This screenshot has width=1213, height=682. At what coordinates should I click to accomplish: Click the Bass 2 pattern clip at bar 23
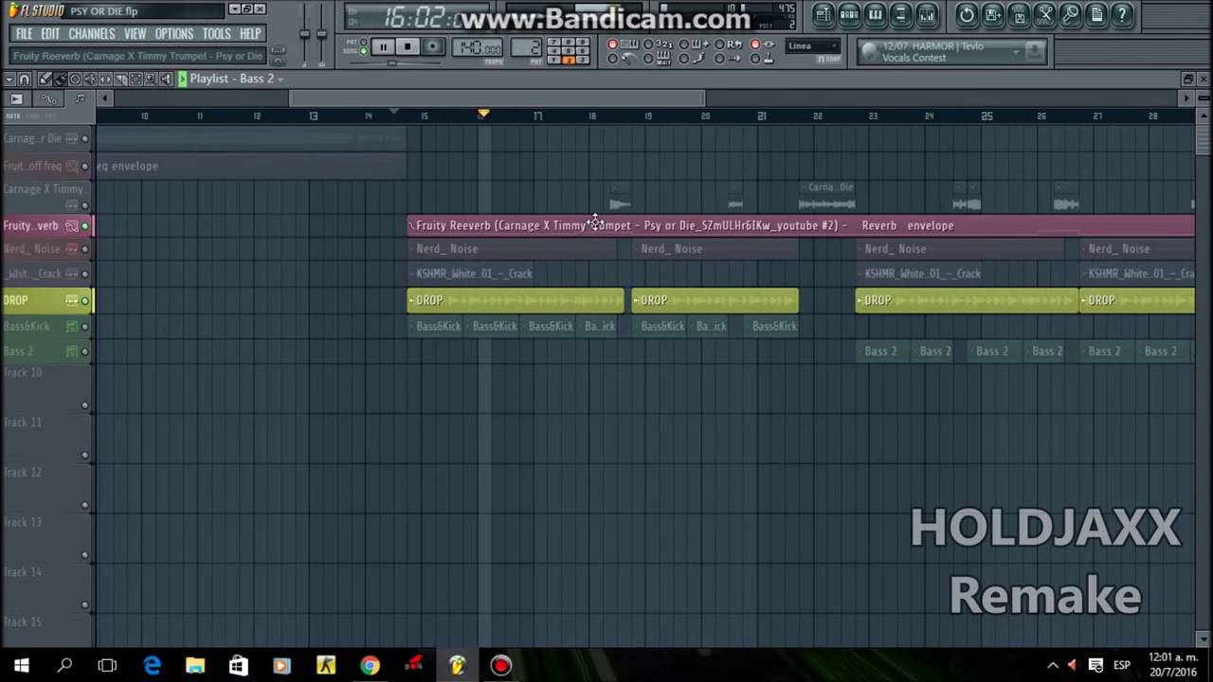tap(881, 351)
